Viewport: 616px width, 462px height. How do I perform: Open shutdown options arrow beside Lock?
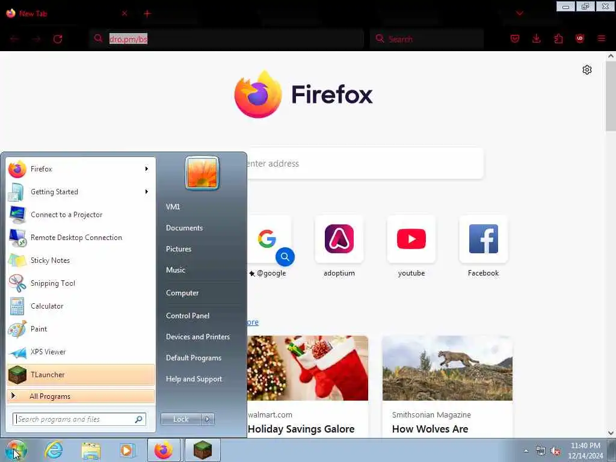pos(208,419)
